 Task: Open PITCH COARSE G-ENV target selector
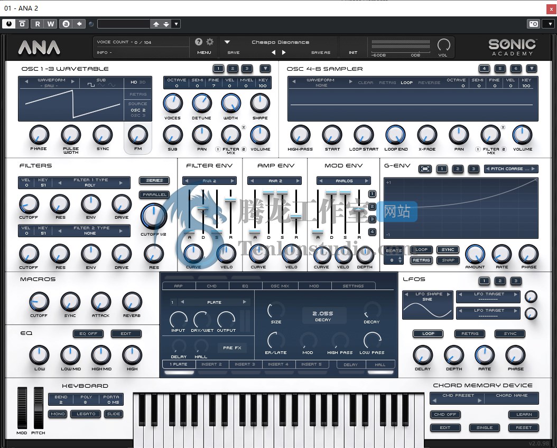pyautogui.click(x=511, y=169)
